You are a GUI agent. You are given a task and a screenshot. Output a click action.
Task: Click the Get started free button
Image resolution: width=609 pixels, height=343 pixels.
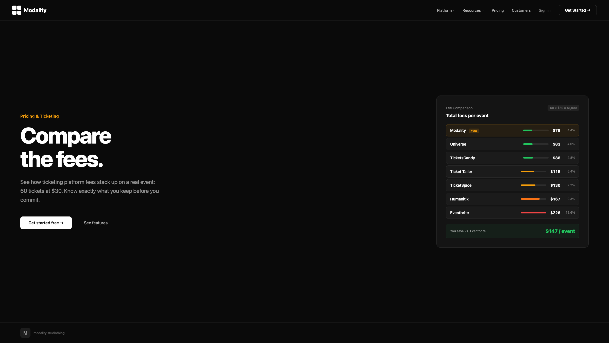pos(46,223)
